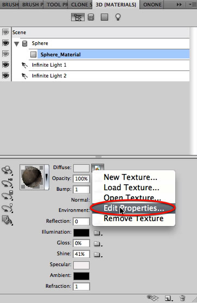Click the Diffuse color swatch
Image resolution: width=197 pixels, height=303 pixels.
click(x=81, y=168)
